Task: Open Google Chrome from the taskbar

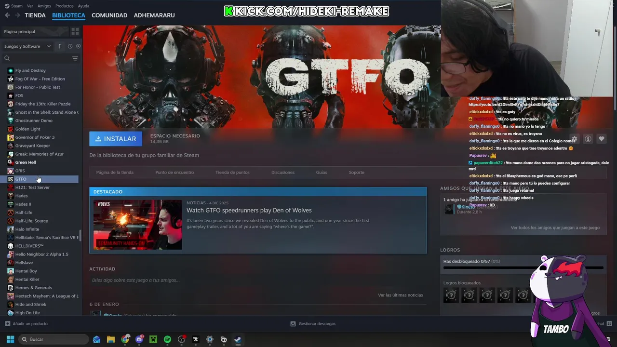Action: pos(125,339)
